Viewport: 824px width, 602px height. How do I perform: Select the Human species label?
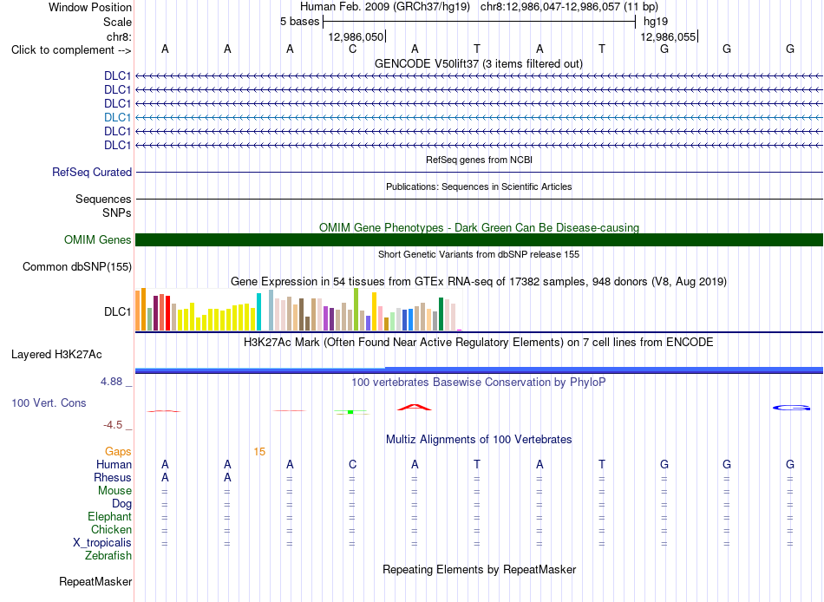(114, 464)
